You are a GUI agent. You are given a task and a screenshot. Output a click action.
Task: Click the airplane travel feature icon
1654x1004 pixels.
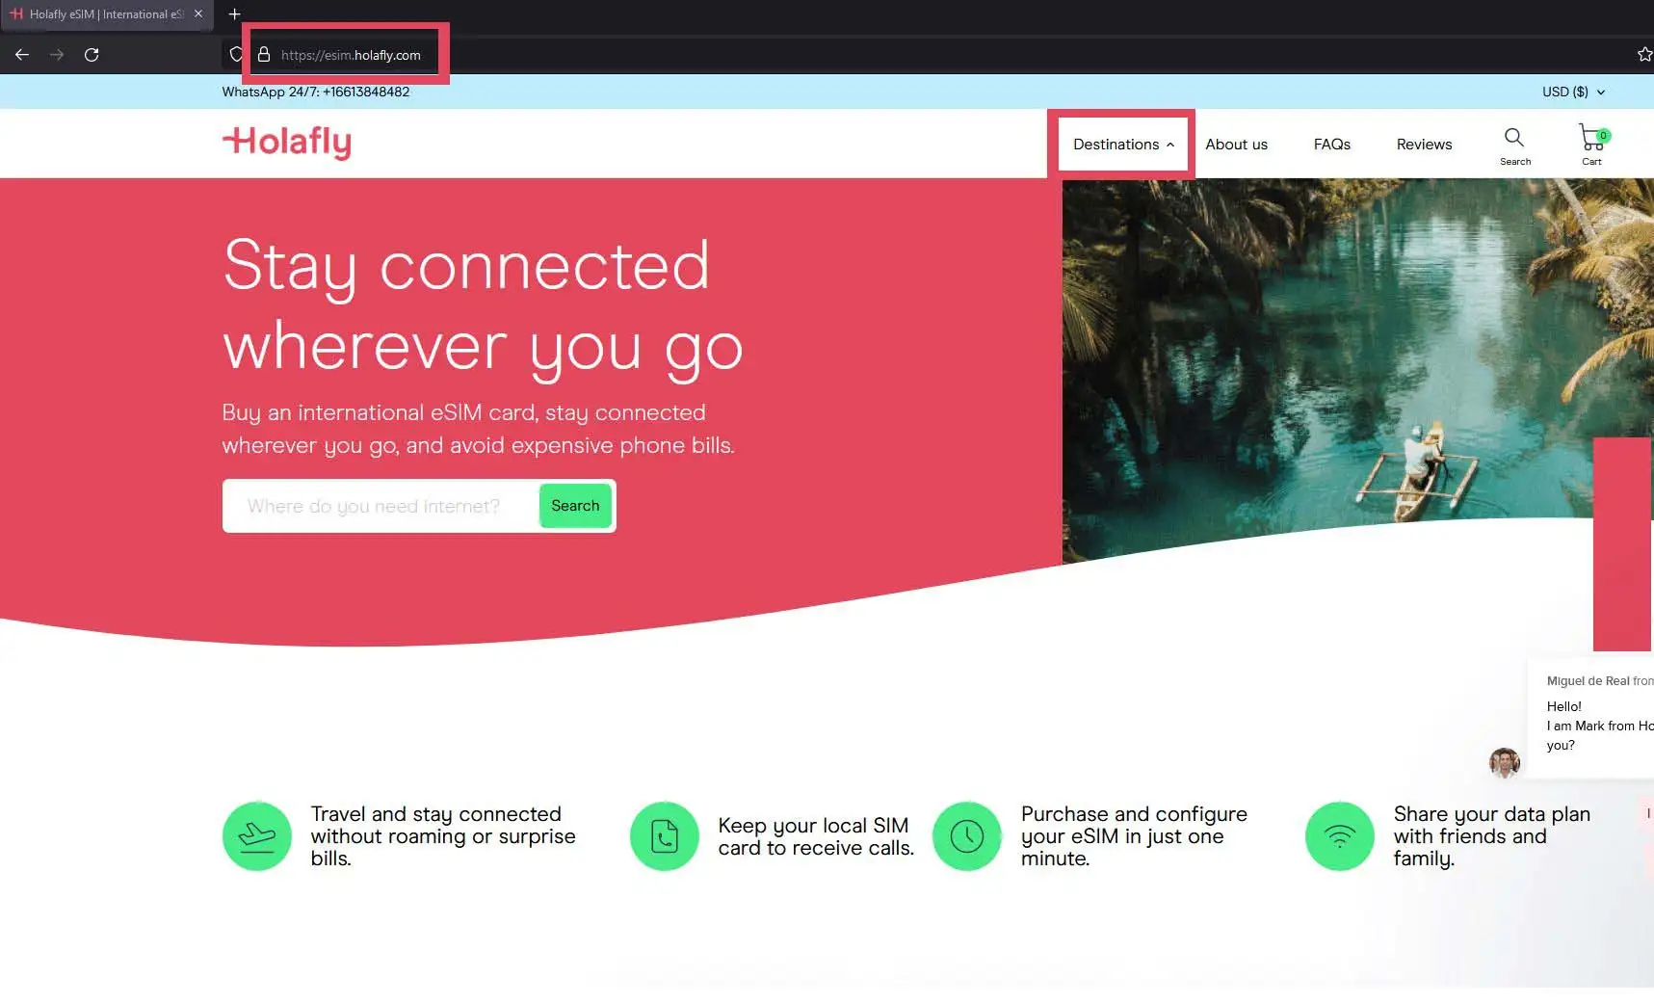tap(257, 836)
